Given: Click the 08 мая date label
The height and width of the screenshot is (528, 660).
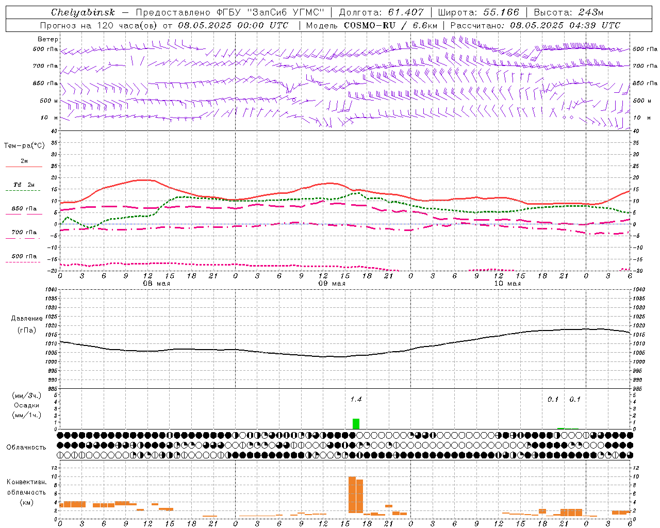Looking at the screenshot, I should (156, 284).
